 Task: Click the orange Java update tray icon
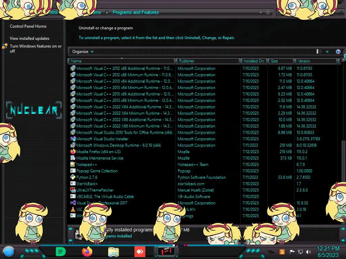pos(282,252)
